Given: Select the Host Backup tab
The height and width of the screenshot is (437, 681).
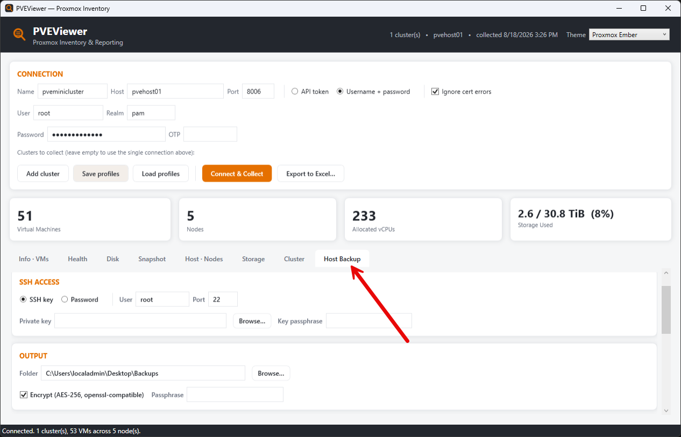Looking at the screenshot, I should point(342,259).
